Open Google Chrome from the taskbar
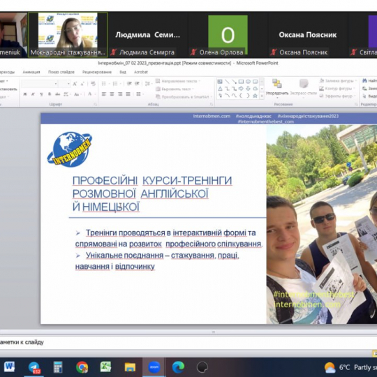Image resolution: width=377 pixels, height=377 pixels. coord(82,367)
